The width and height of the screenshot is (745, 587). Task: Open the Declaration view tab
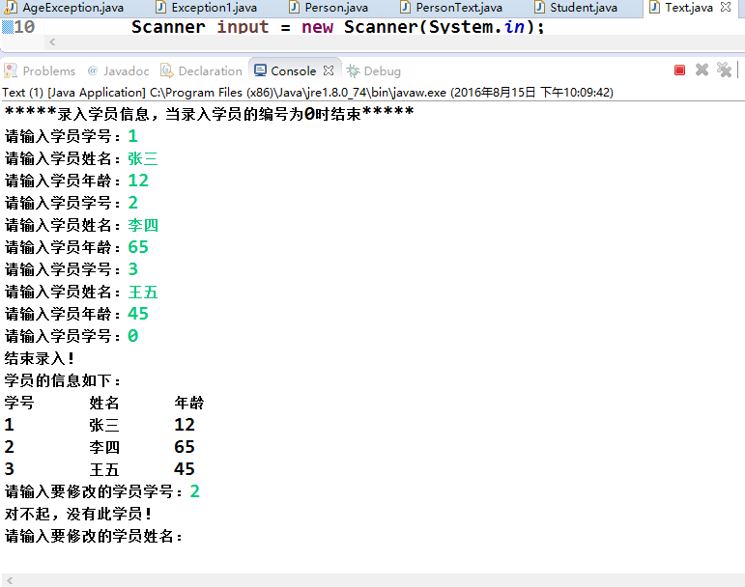coord(201,71)
